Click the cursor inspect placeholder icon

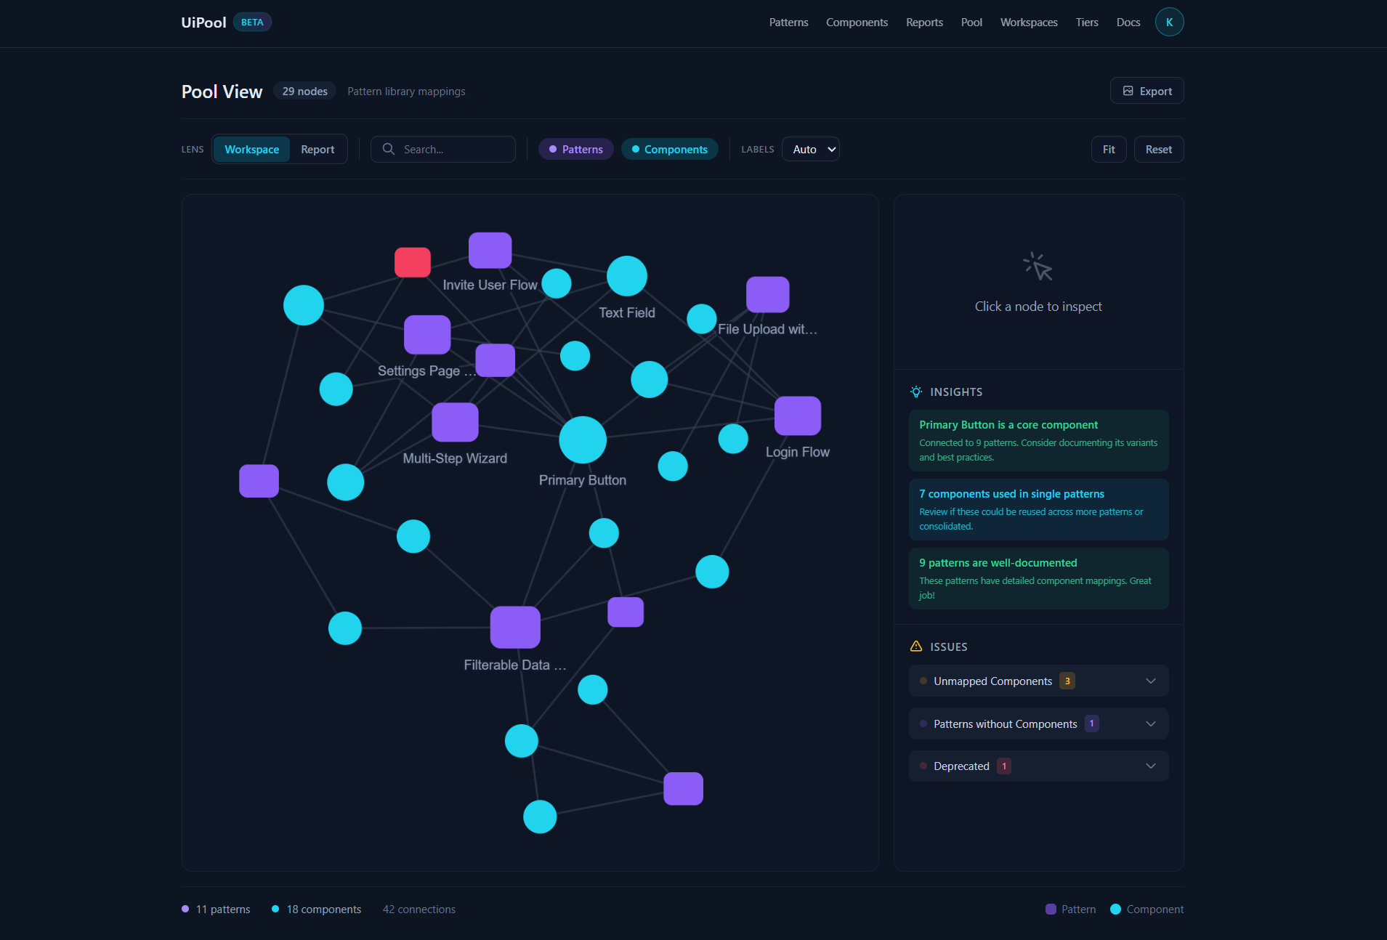(x=1038, y=267)
